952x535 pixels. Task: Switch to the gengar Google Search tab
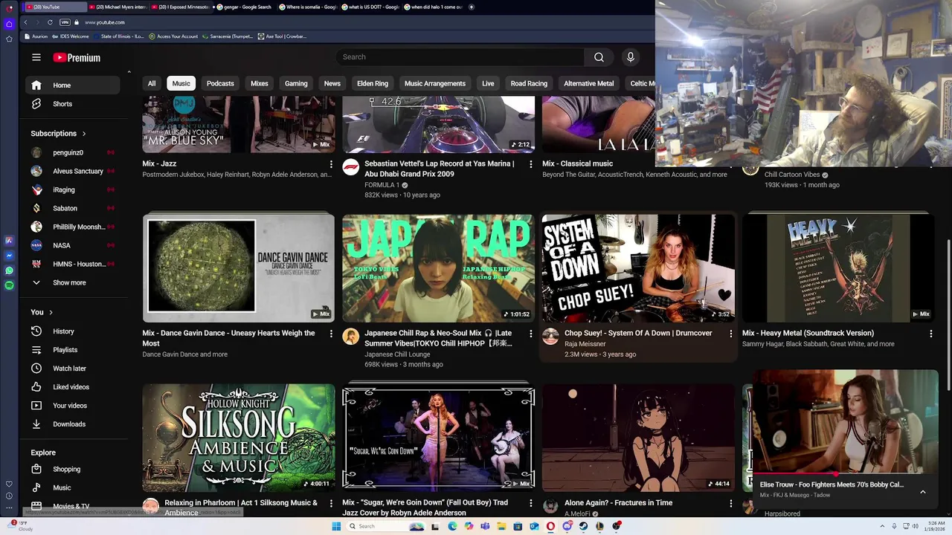(x=245, y=7)
